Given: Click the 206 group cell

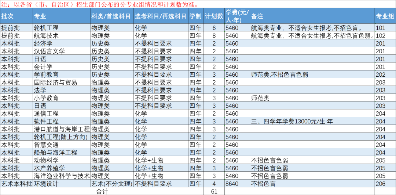Looking at the screenshot, I should coord(385,184).
